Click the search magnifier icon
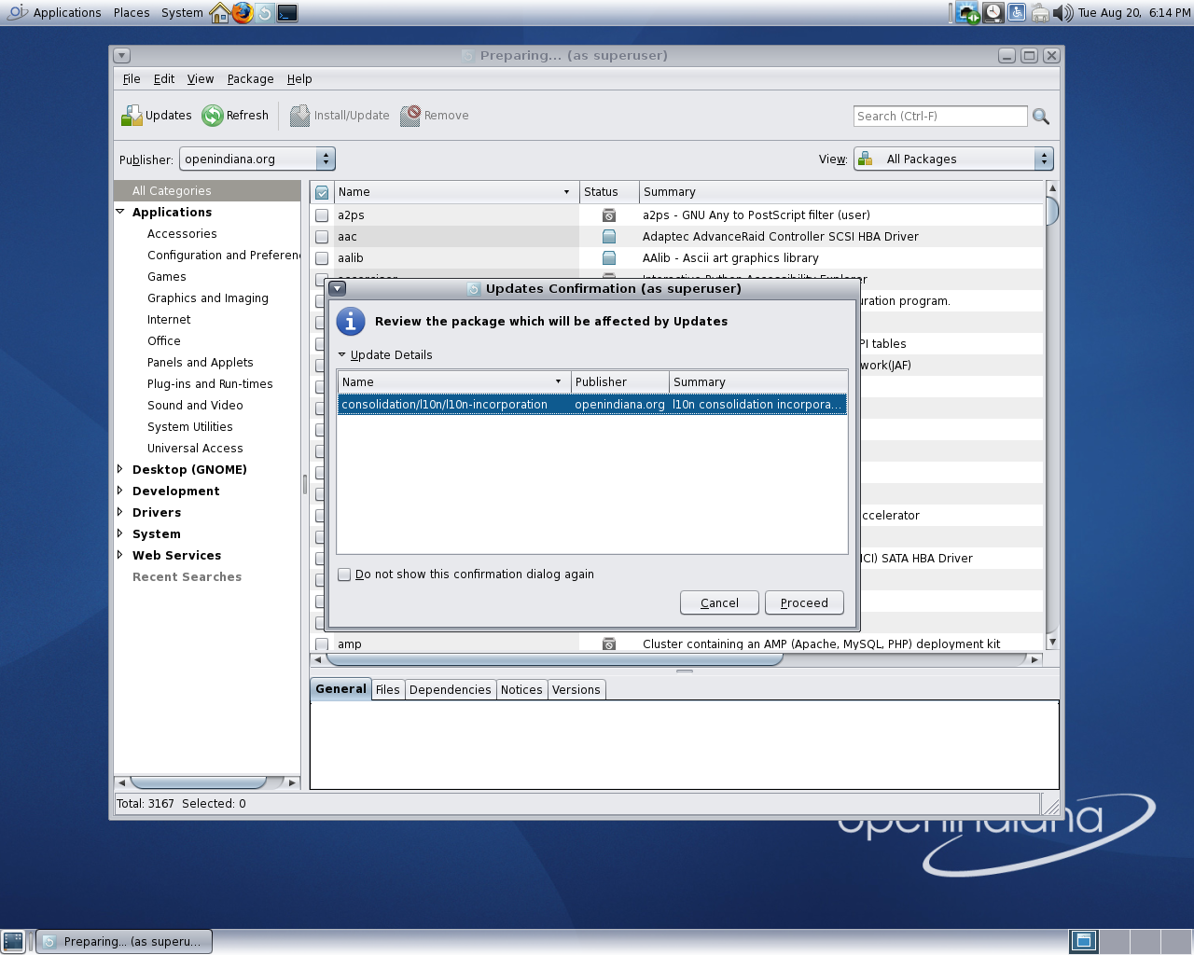The height and width of the screenshot is (955, 1194). click(1041, 117)
